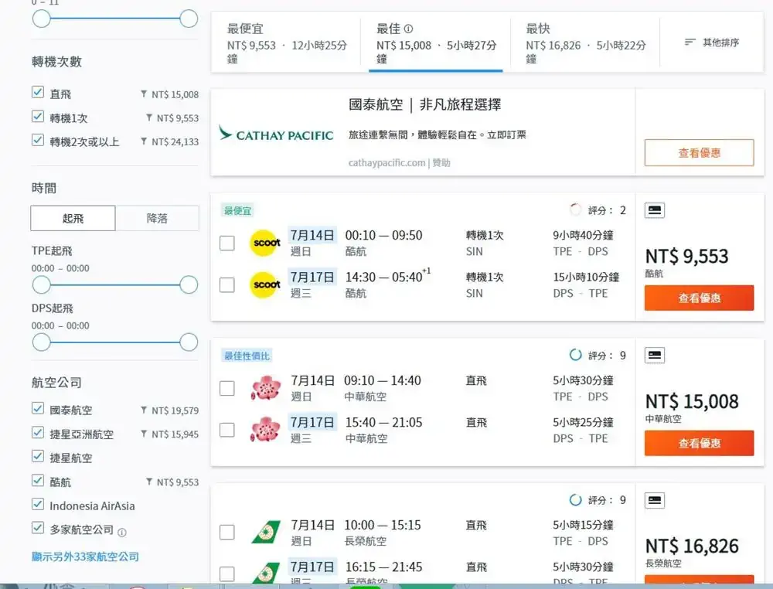Image resolution: width=773 pixels, height=589 pixels.
Task: Click China Airlines plum logo on 15:40 flight
Action: (x=266, y=429)
